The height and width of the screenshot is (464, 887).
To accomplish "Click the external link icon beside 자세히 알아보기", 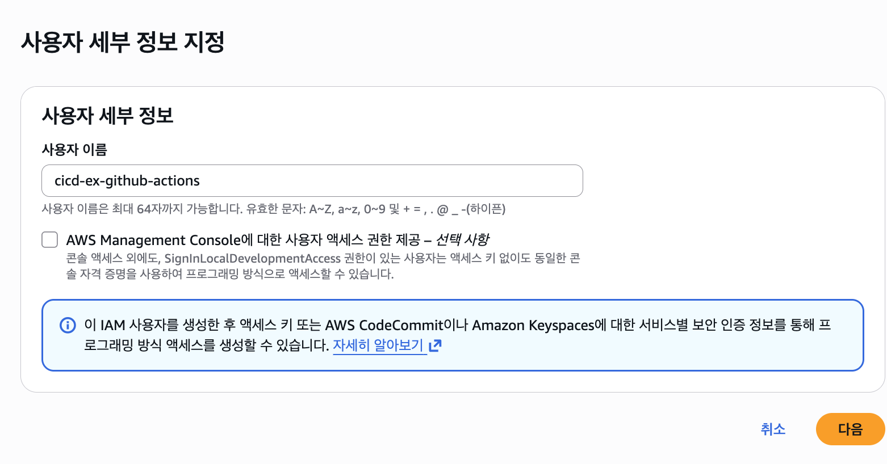I will click(x=436, y=345).
